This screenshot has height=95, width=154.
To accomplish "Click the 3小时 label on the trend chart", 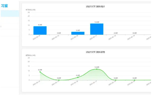I will click(x=78, y=75).
